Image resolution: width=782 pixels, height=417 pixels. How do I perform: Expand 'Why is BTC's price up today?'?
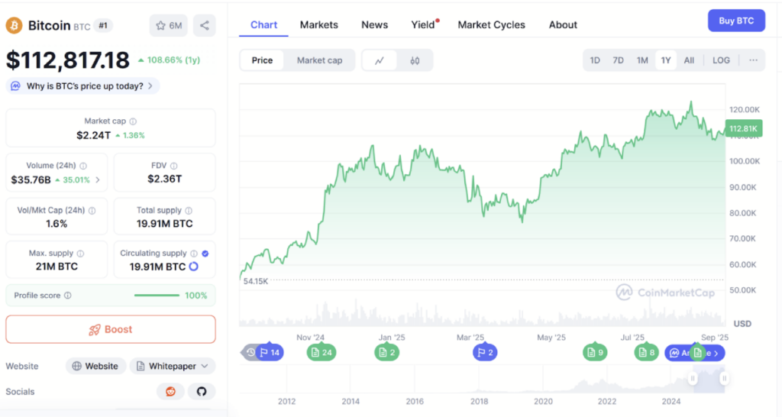83,86
